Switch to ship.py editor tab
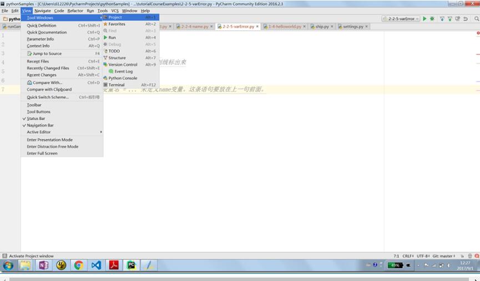Viewport: 480px width, 281px height. [322, 26]
